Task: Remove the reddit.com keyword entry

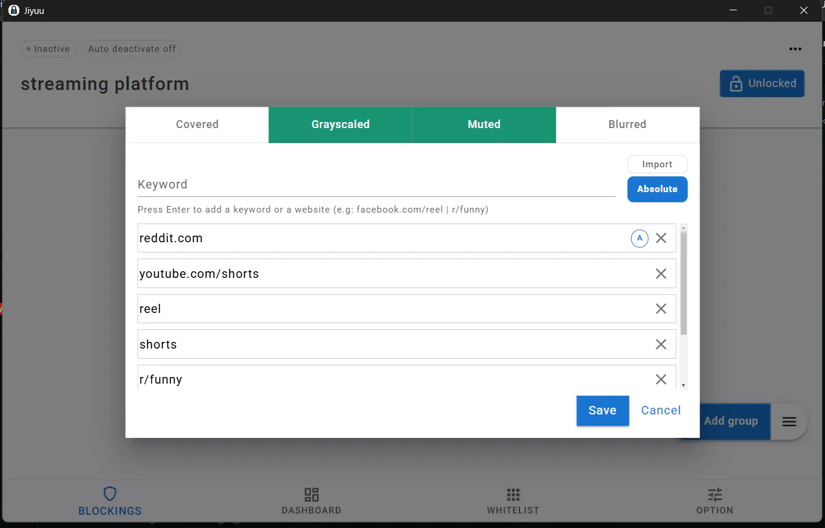Action: pos(661,238)
